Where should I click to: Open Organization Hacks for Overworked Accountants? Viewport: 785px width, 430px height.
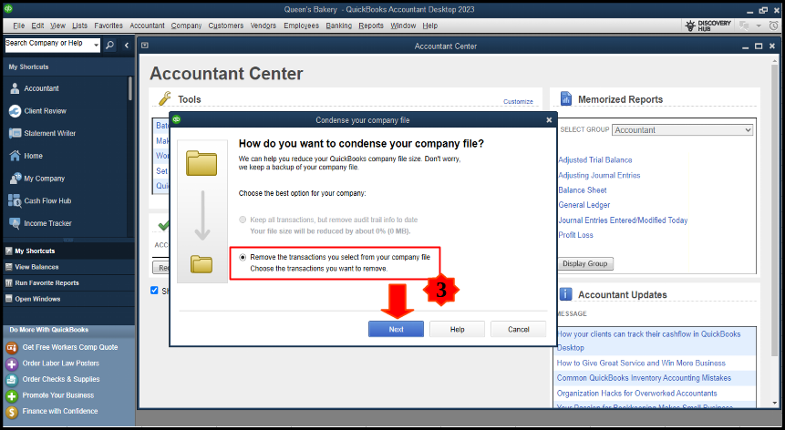click(636, 394)
